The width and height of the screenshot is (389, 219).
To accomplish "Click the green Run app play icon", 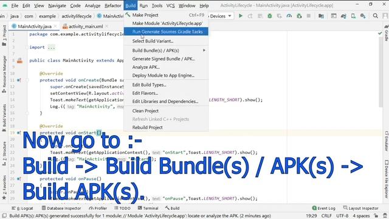I will tap(241, 16).
